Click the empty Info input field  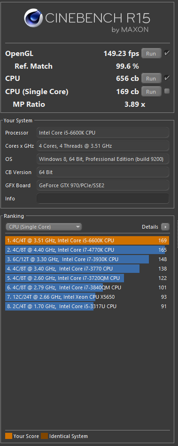[103, 199]
